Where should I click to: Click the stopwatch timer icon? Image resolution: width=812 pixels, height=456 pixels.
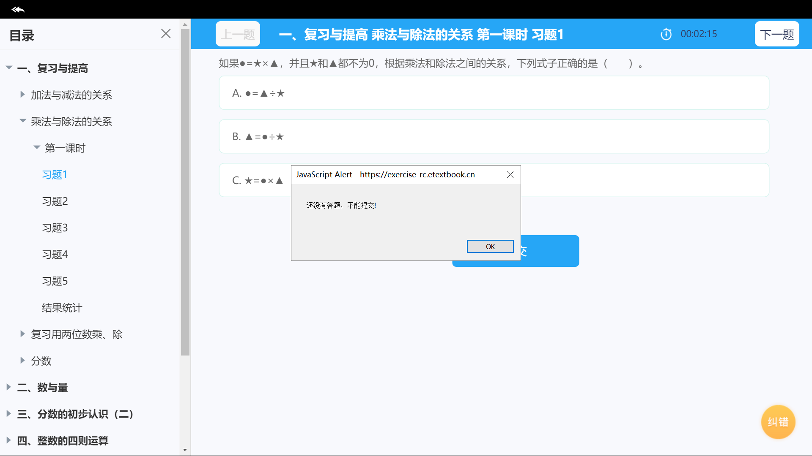point(666,34)
